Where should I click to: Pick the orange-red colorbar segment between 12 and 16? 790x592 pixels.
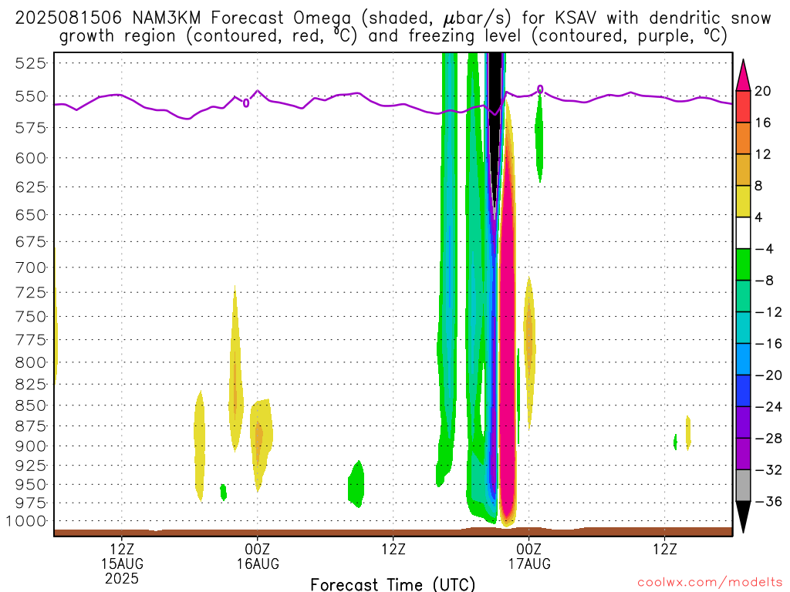tap(743, 139)
